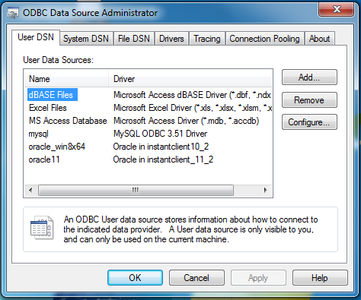
Task: Remove the selected data source
Action: (x=309, y=100)
